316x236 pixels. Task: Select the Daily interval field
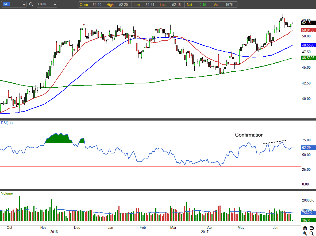pyautogui.click(x=45, y=5)
